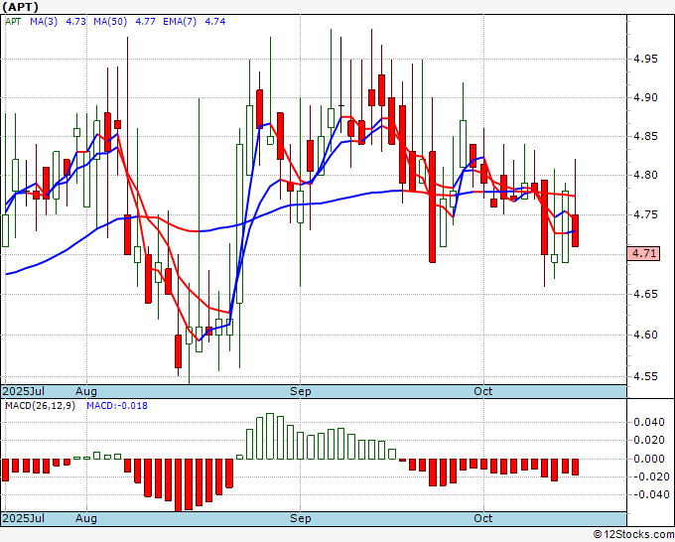Click the (APT) chart title
This screenshot has width=675, height=542.
(x=21, y=7)
